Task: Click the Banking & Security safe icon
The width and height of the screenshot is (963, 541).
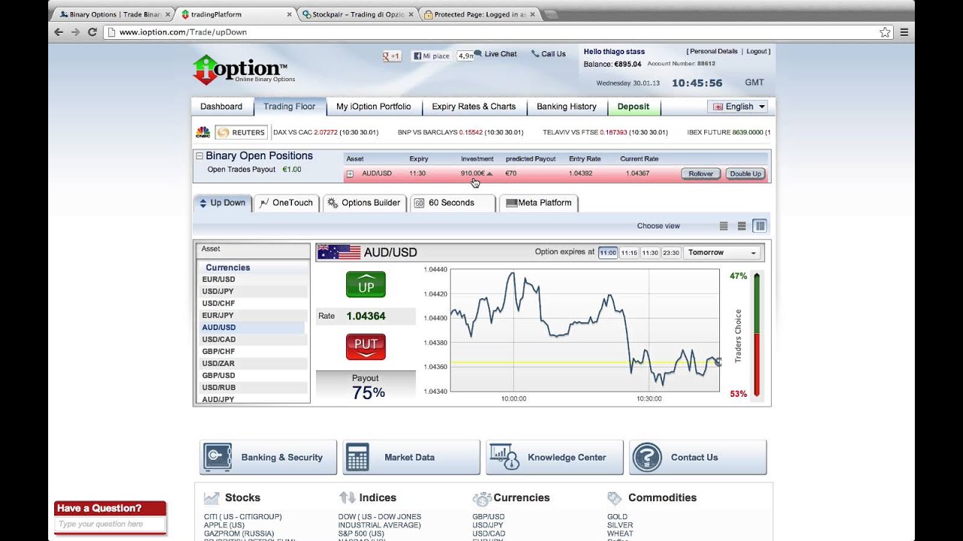Action: 217,457
